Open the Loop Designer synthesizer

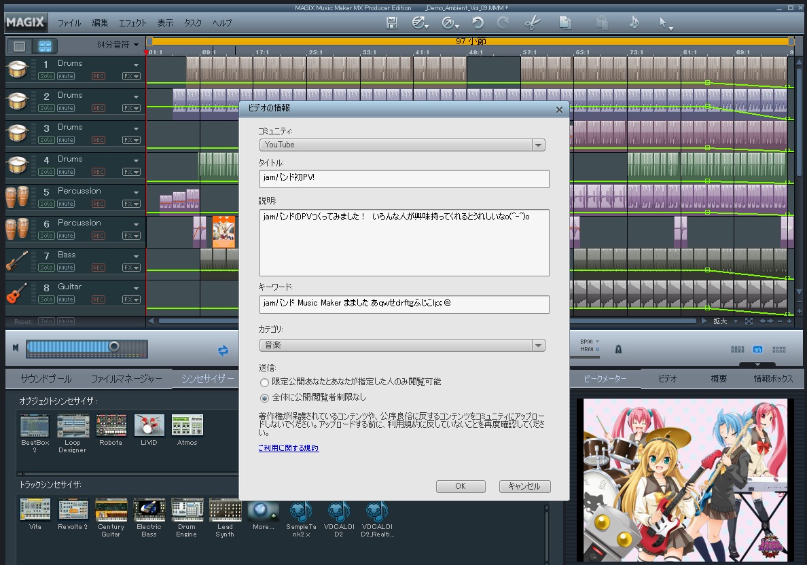click(73, 426)
